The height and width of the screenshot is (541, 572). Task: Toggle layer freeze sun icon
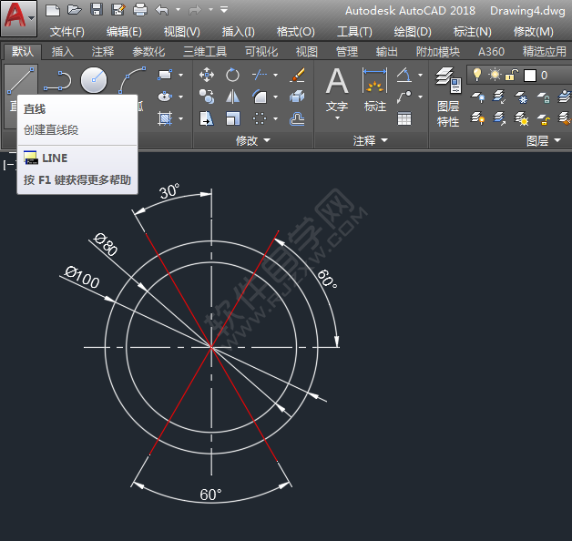pyautogui.click(x=495, y=75)
